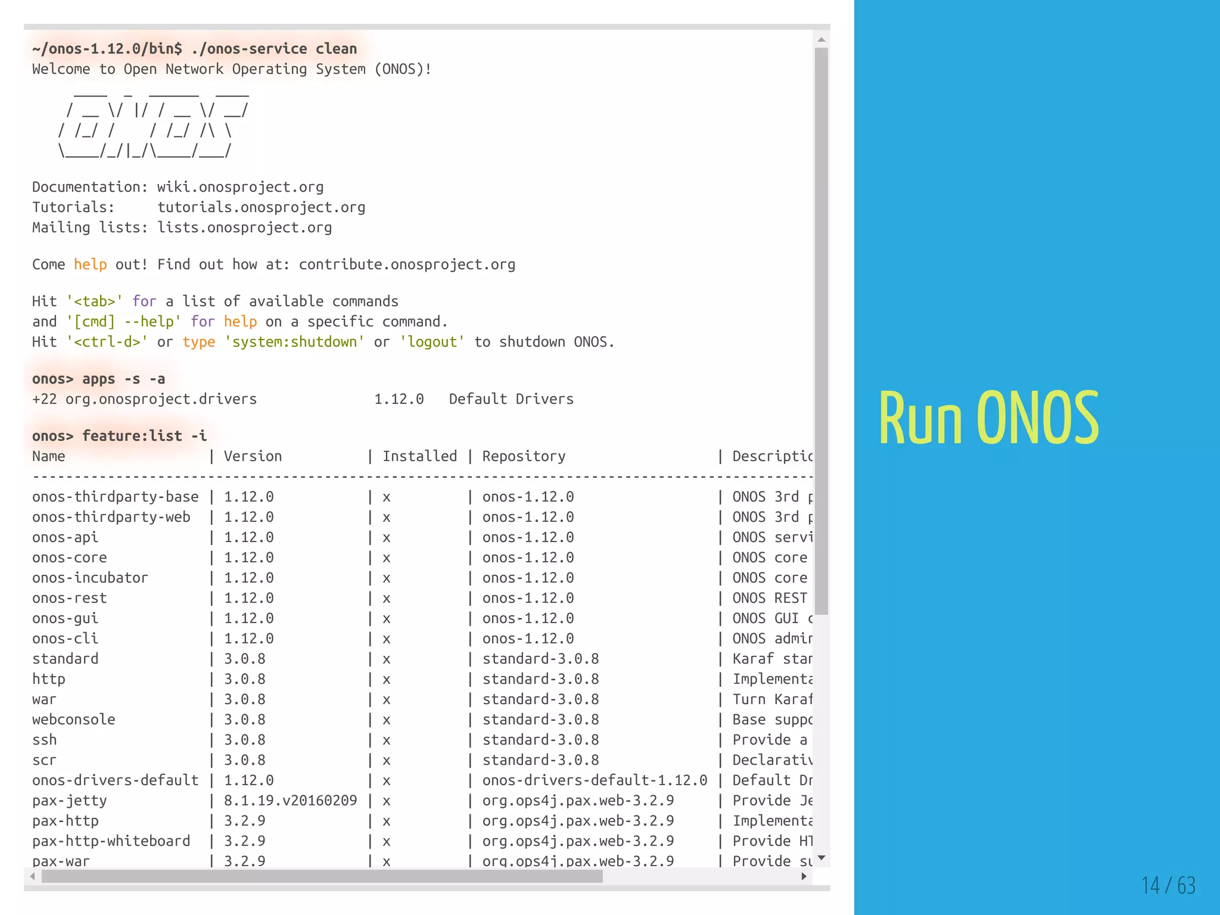This screenshot has height=915, width=1220.
Task: Click the 'Default Drivers' app description
Action: pos(512,399)
